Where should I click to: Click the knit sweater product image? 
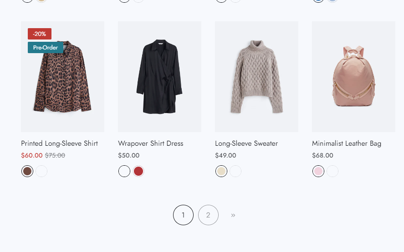[x=256, y=77]
